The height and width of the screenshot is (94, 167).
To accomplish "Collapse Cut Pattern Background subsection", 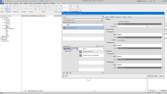I will point(107,62).
